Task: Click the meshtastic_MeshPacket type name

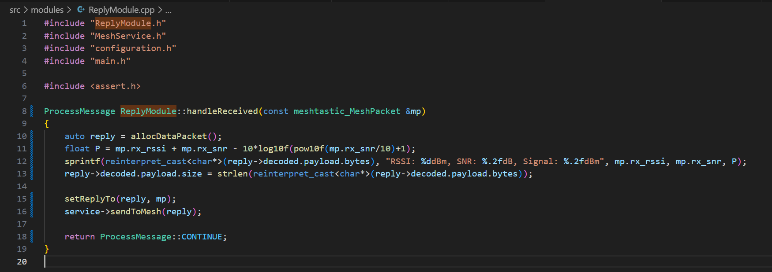Action: click(x=347, y=111)
